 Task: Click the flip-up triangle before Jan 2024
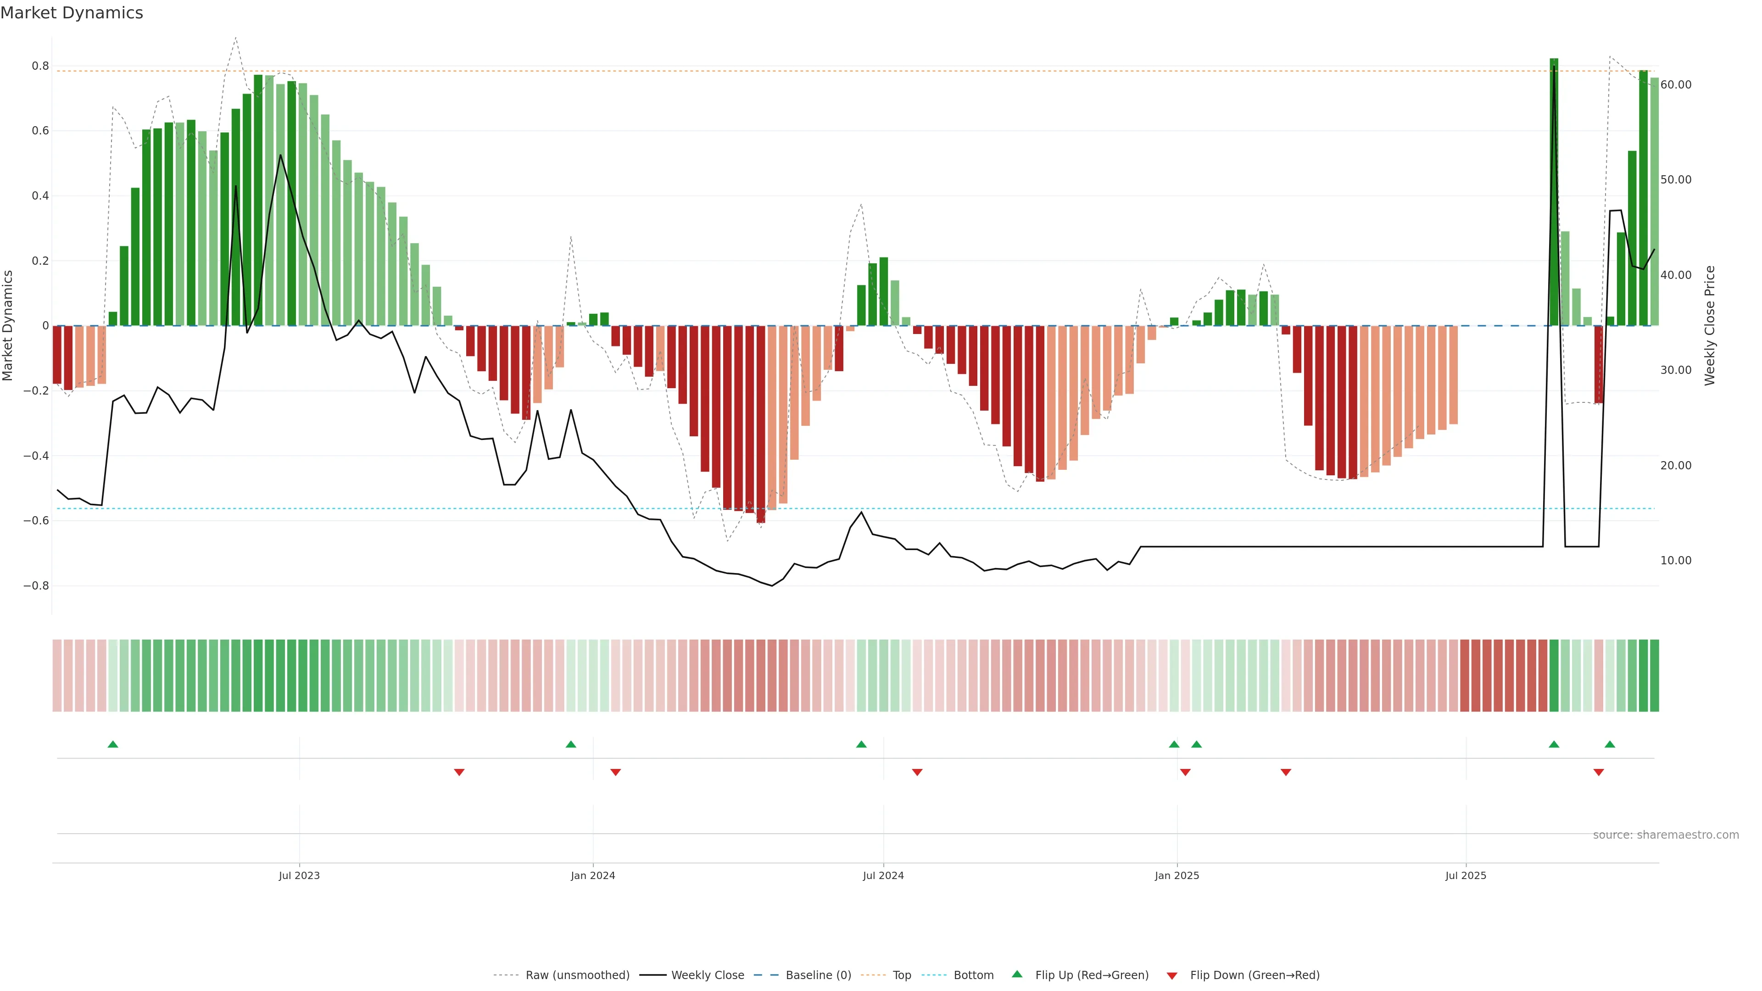(570, 744)
